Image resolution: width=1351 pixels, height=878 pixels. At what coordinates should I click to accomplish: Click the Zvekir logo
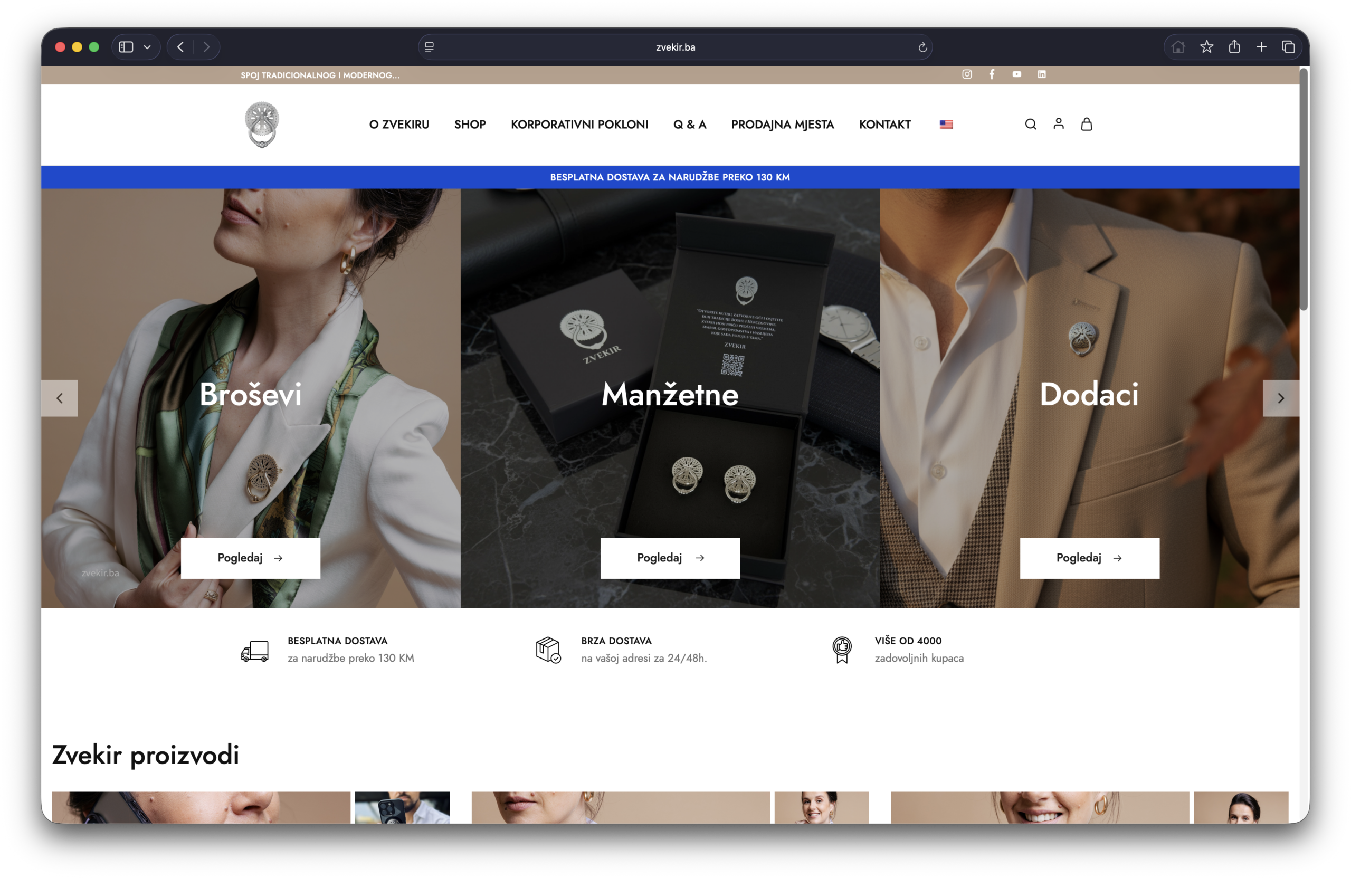[x=262, y=125]
